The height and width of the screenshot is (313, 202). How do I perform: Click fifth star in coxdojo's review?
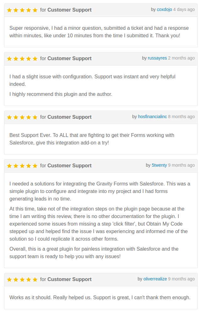(x=35, y=10)
